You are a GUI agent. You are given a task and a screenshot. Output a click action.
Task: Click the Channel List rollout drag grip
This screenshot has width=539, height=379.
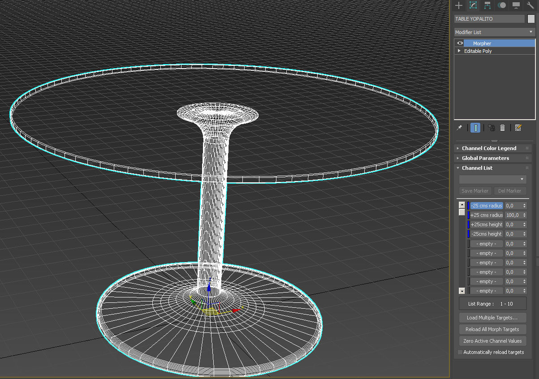pos(527,168)
